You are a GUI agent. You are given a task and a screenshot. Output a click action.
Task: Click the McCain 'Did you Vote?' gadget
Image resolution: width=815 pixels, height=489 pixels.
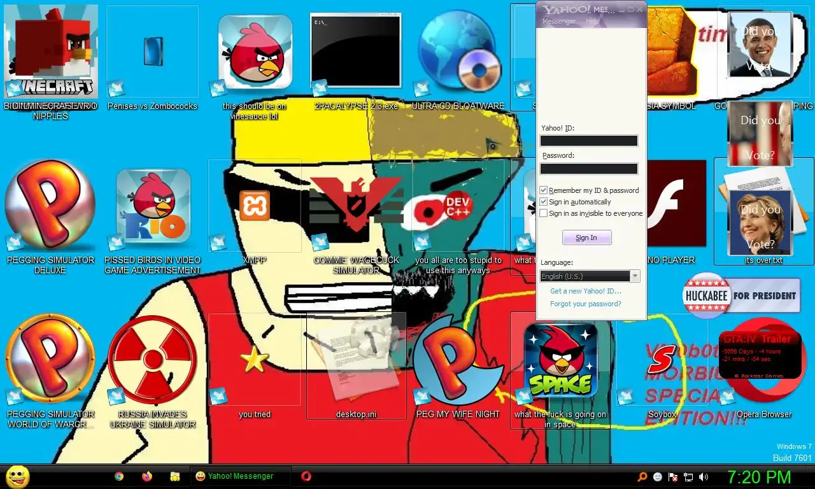pos(761,133)
